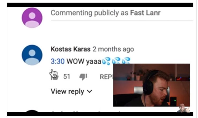The image size is (198, 118).
Task: Click the 'WOW yaaa' comment text
Action: (x=84, y=61)
